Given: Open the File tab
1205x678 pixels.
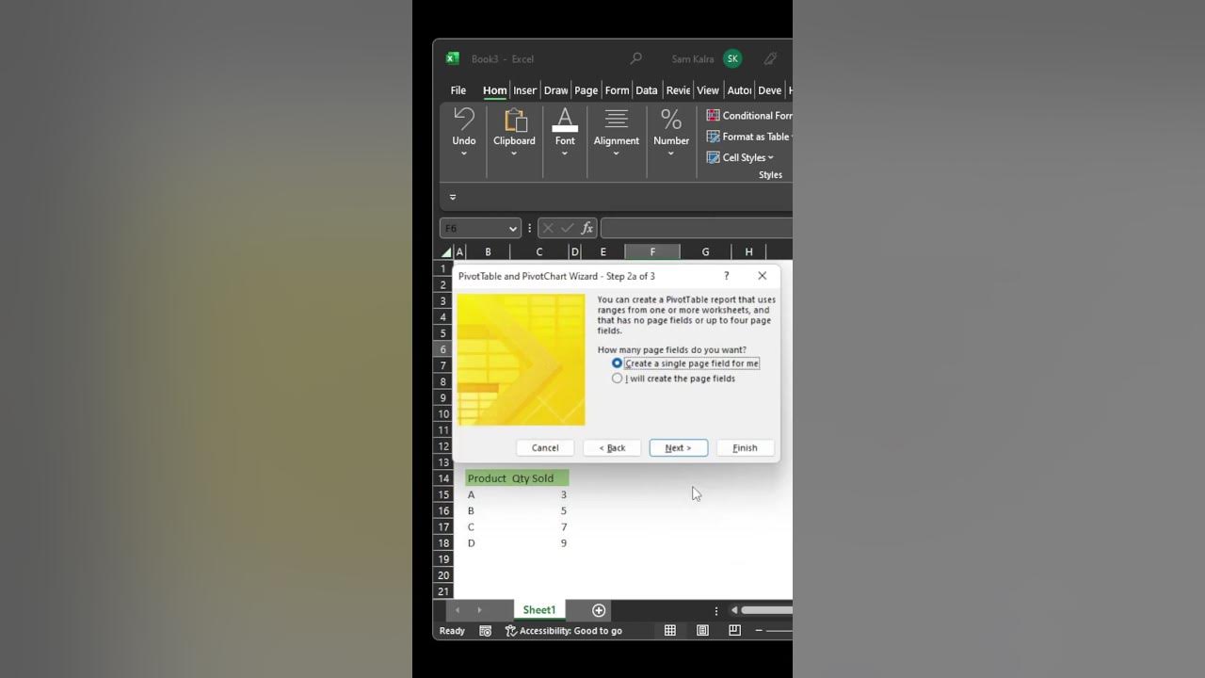Looking at the screenshot, I should tap(458, 90).
